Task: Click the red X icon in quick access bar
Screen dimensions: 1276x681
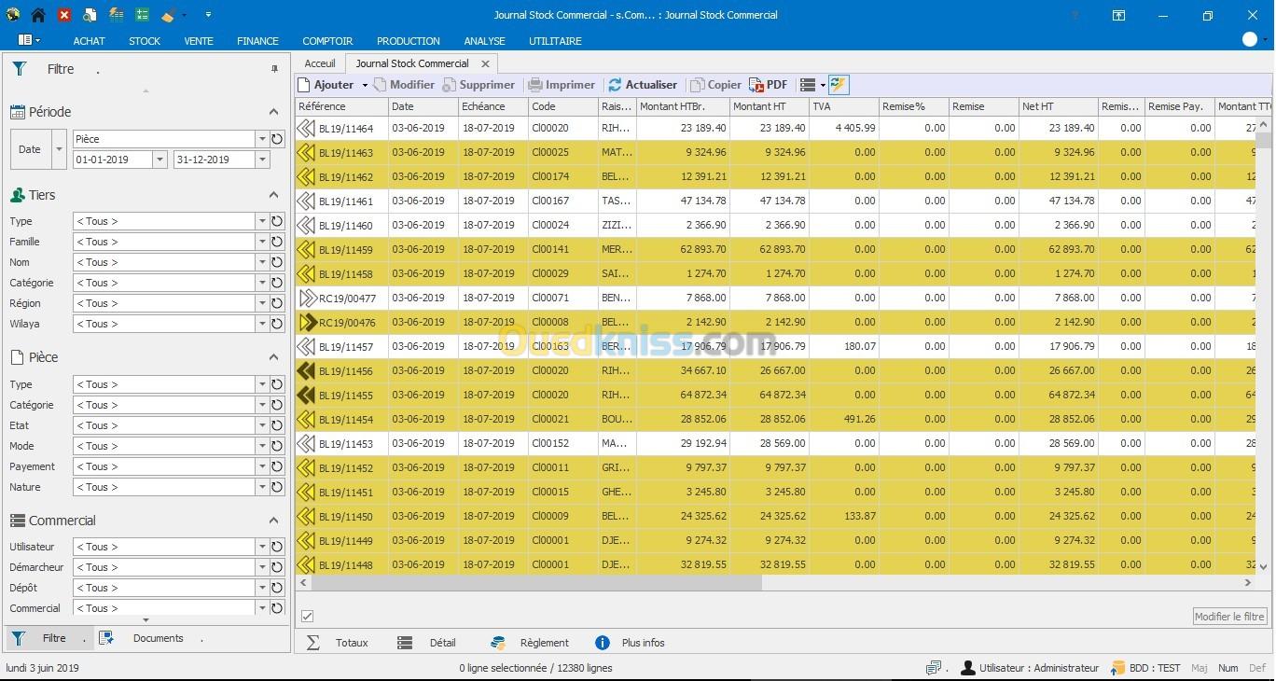Action: [64, 15]
